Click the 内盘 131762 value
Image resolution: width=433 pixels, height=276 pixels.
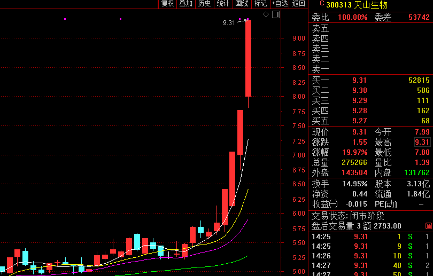click(417, 172)
